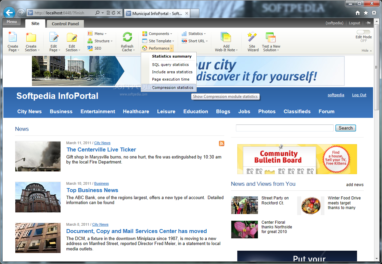Switch to the Site tab
This screenshot has height=264, width=382.
click(35, 23)
